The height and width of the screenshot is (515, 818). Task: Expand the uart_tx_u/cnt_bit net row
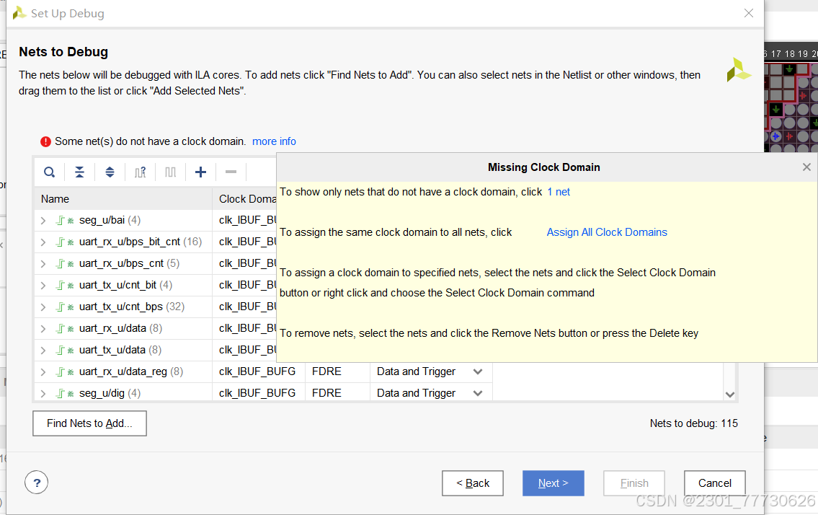point(43,285)
